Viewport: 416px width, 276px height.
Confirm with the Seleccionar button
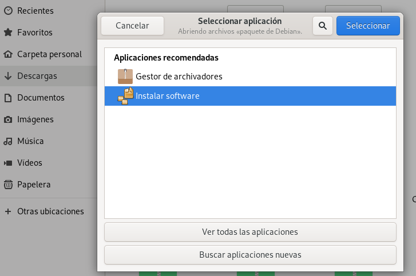click(368, 26)
